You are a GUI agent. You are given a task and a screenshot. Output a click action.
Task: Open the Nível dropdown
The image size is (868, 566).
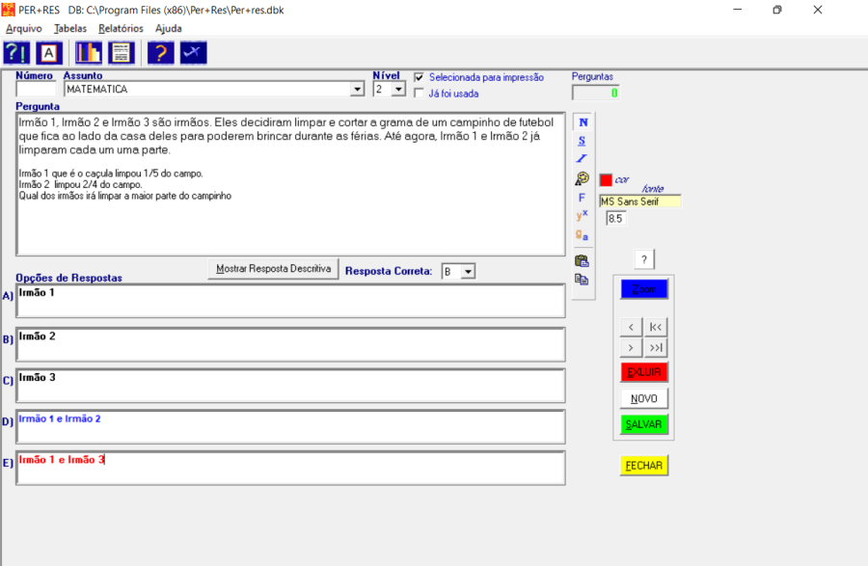pos(390,89)
